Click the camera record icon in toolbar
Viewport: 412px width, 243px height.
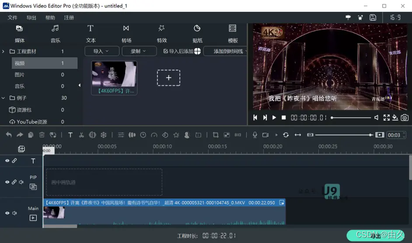click(x=265, y=135)
